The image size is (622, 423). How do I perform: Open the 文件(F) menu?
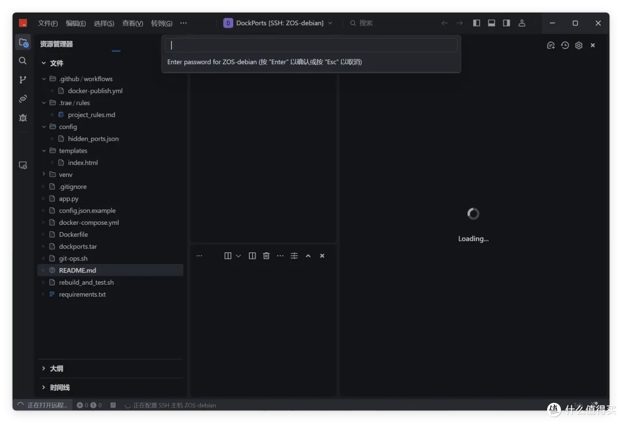(48, 24)
